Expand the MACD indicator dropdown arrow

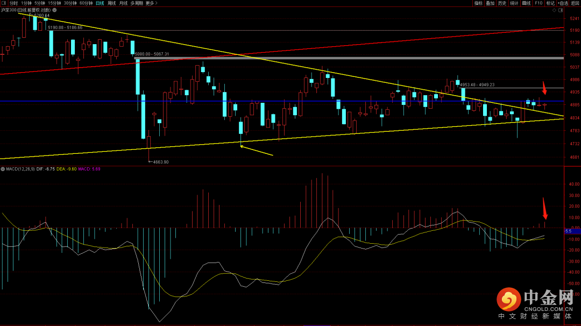click(x=3, y=169)
